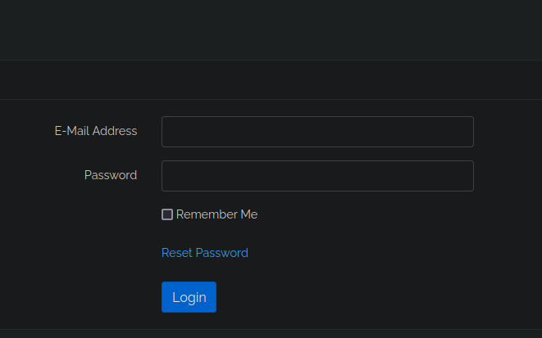The width and height of the screenshot is (542, 338).
Task: Toggle the Remember Me option
Action: pos(167,214)
